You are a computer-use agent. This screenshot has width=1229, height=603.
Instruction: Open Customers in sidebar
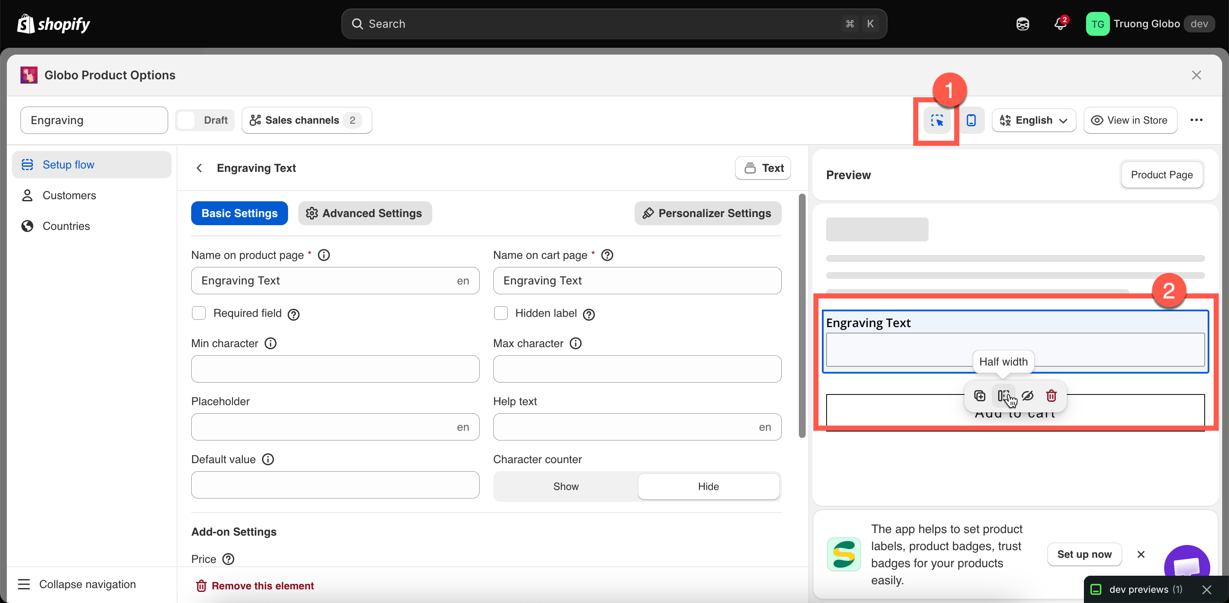92,195
